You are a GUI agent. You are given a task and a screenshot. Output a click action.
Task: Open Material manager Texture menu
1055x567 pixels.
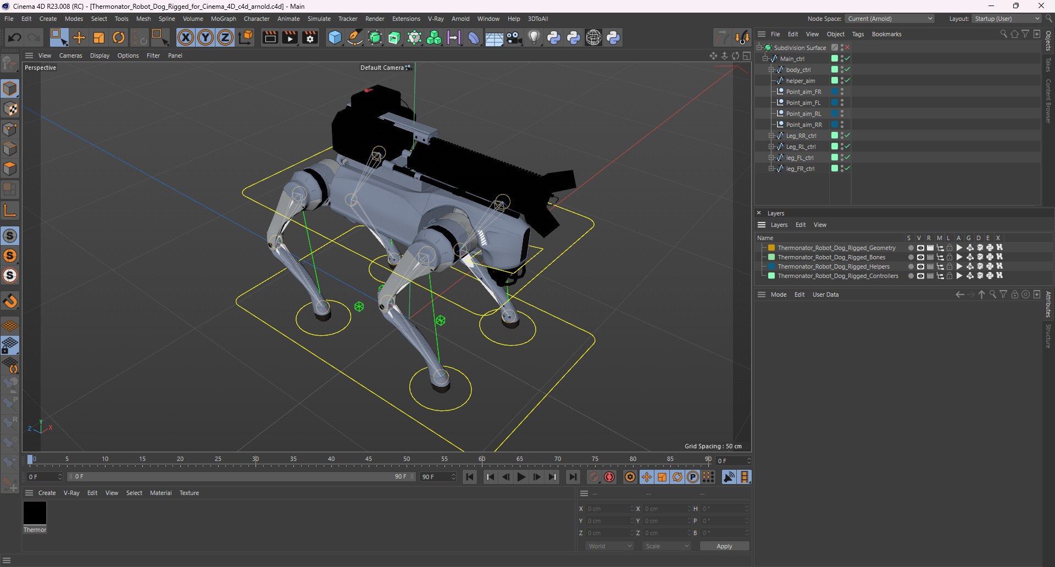pos(189,493)
